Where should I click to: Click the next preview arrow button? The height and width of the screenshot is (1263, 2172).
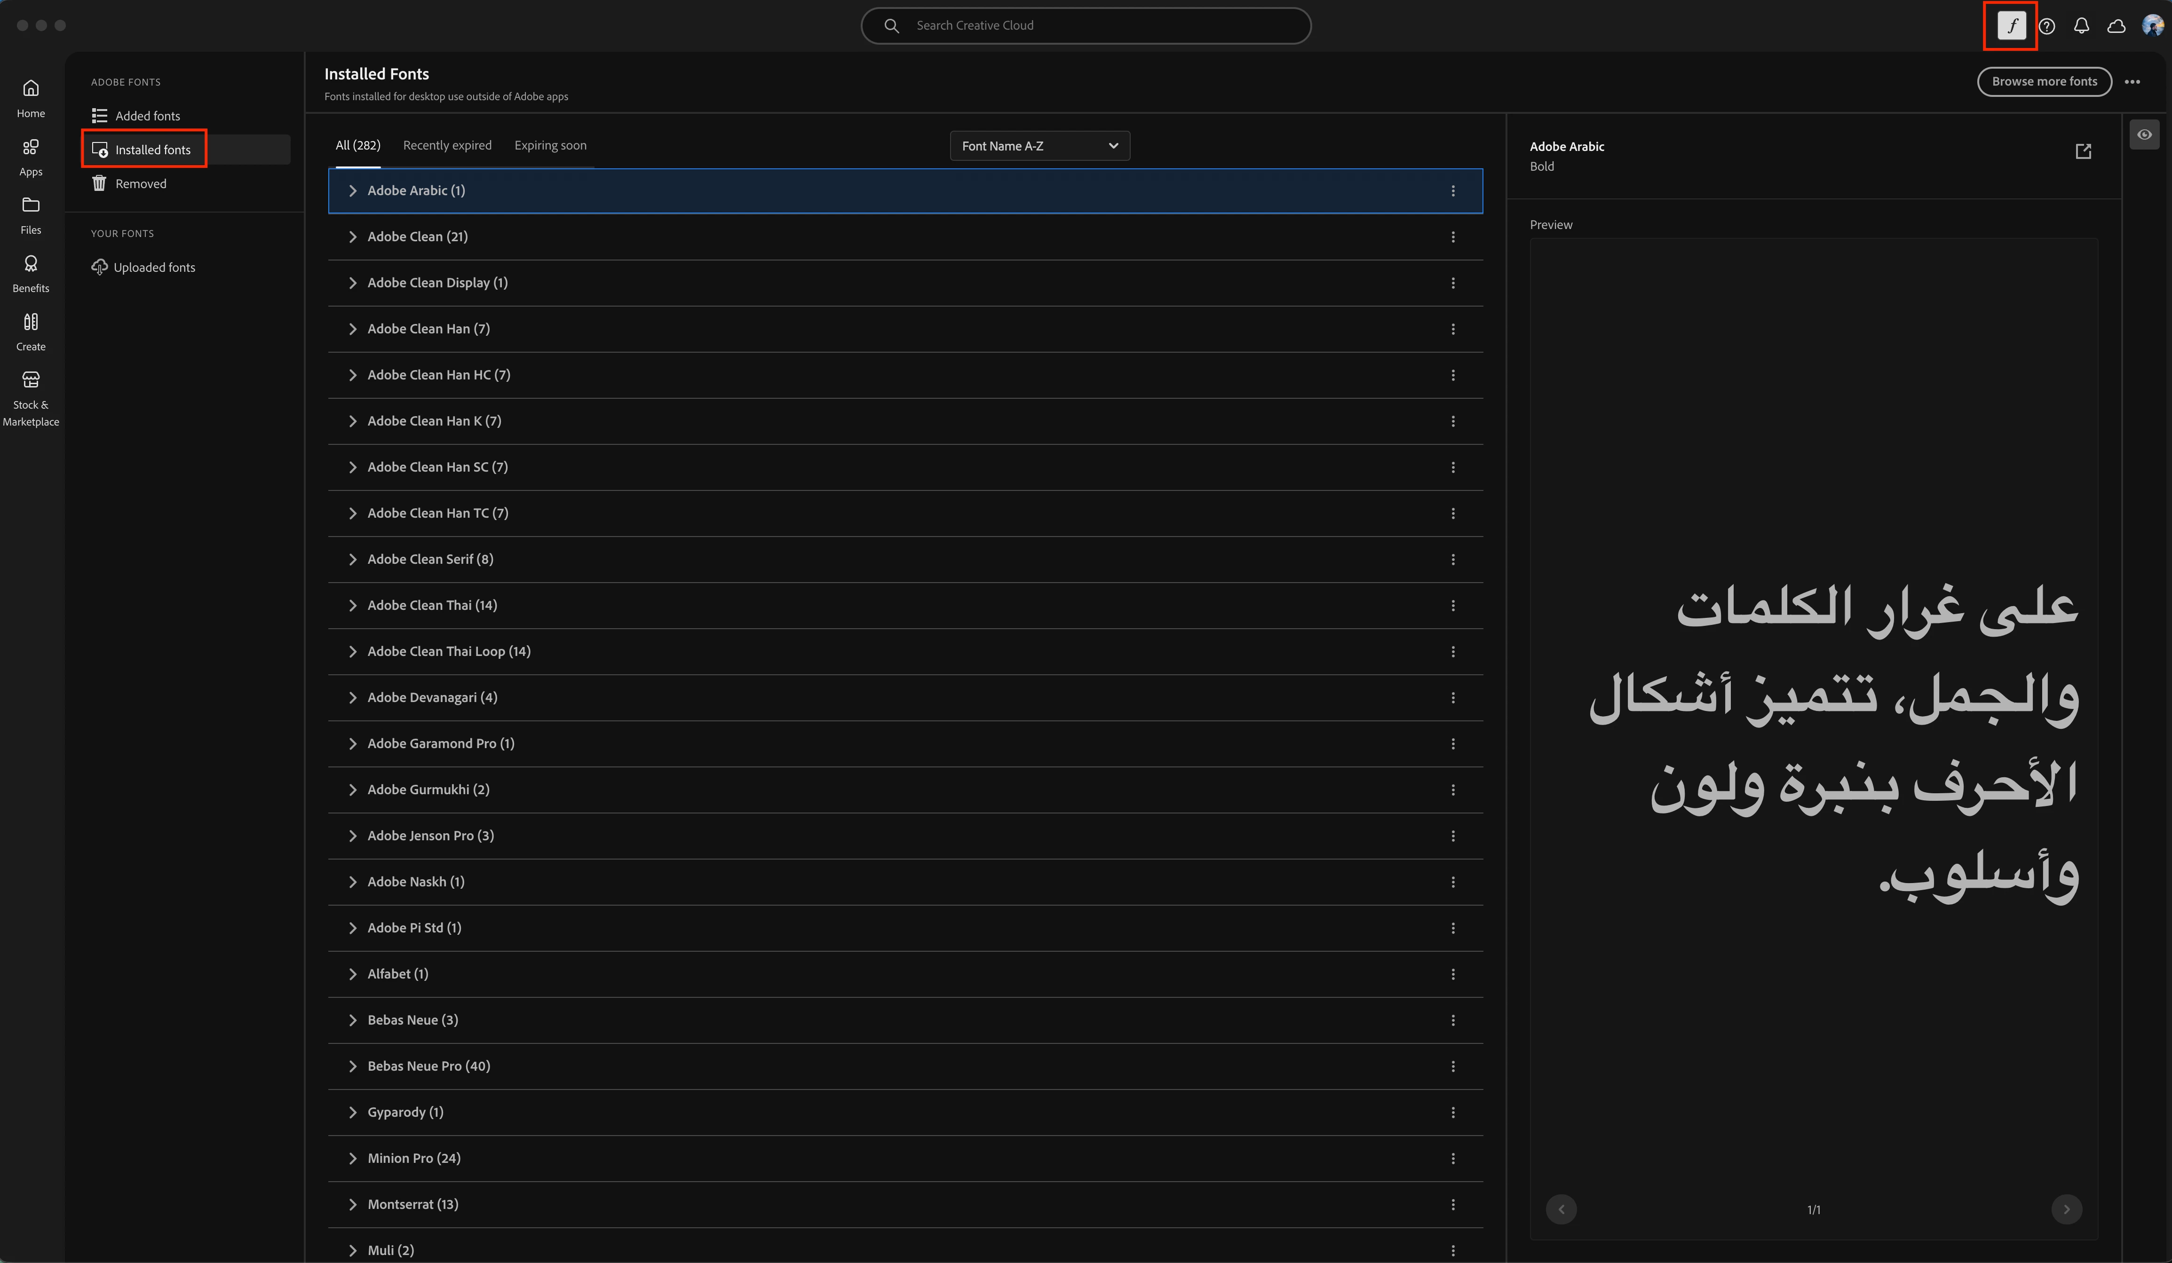2066,1209
